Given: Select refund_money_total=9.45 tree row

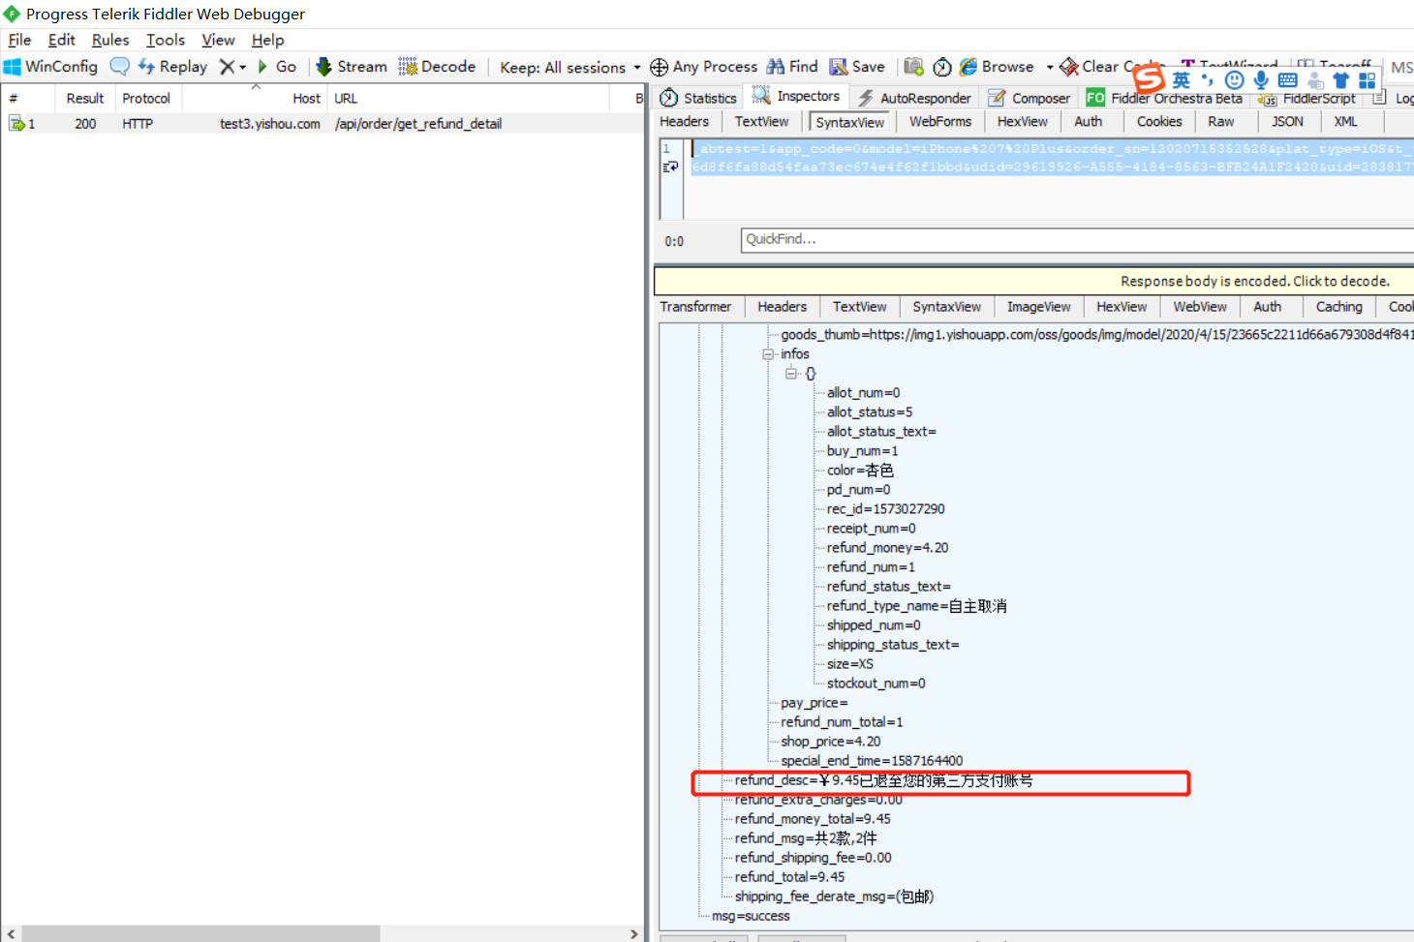Looking at the screenshot, I should (813, 819).
